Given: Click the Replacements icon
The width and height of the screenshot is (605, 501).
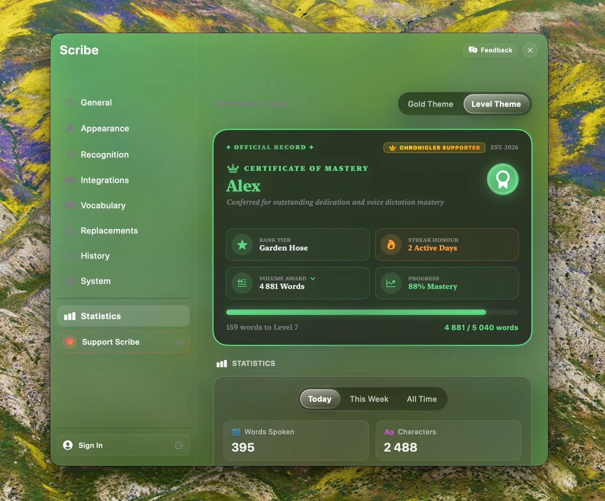Looking at the screenshot, I should click(x=70, y=231).
